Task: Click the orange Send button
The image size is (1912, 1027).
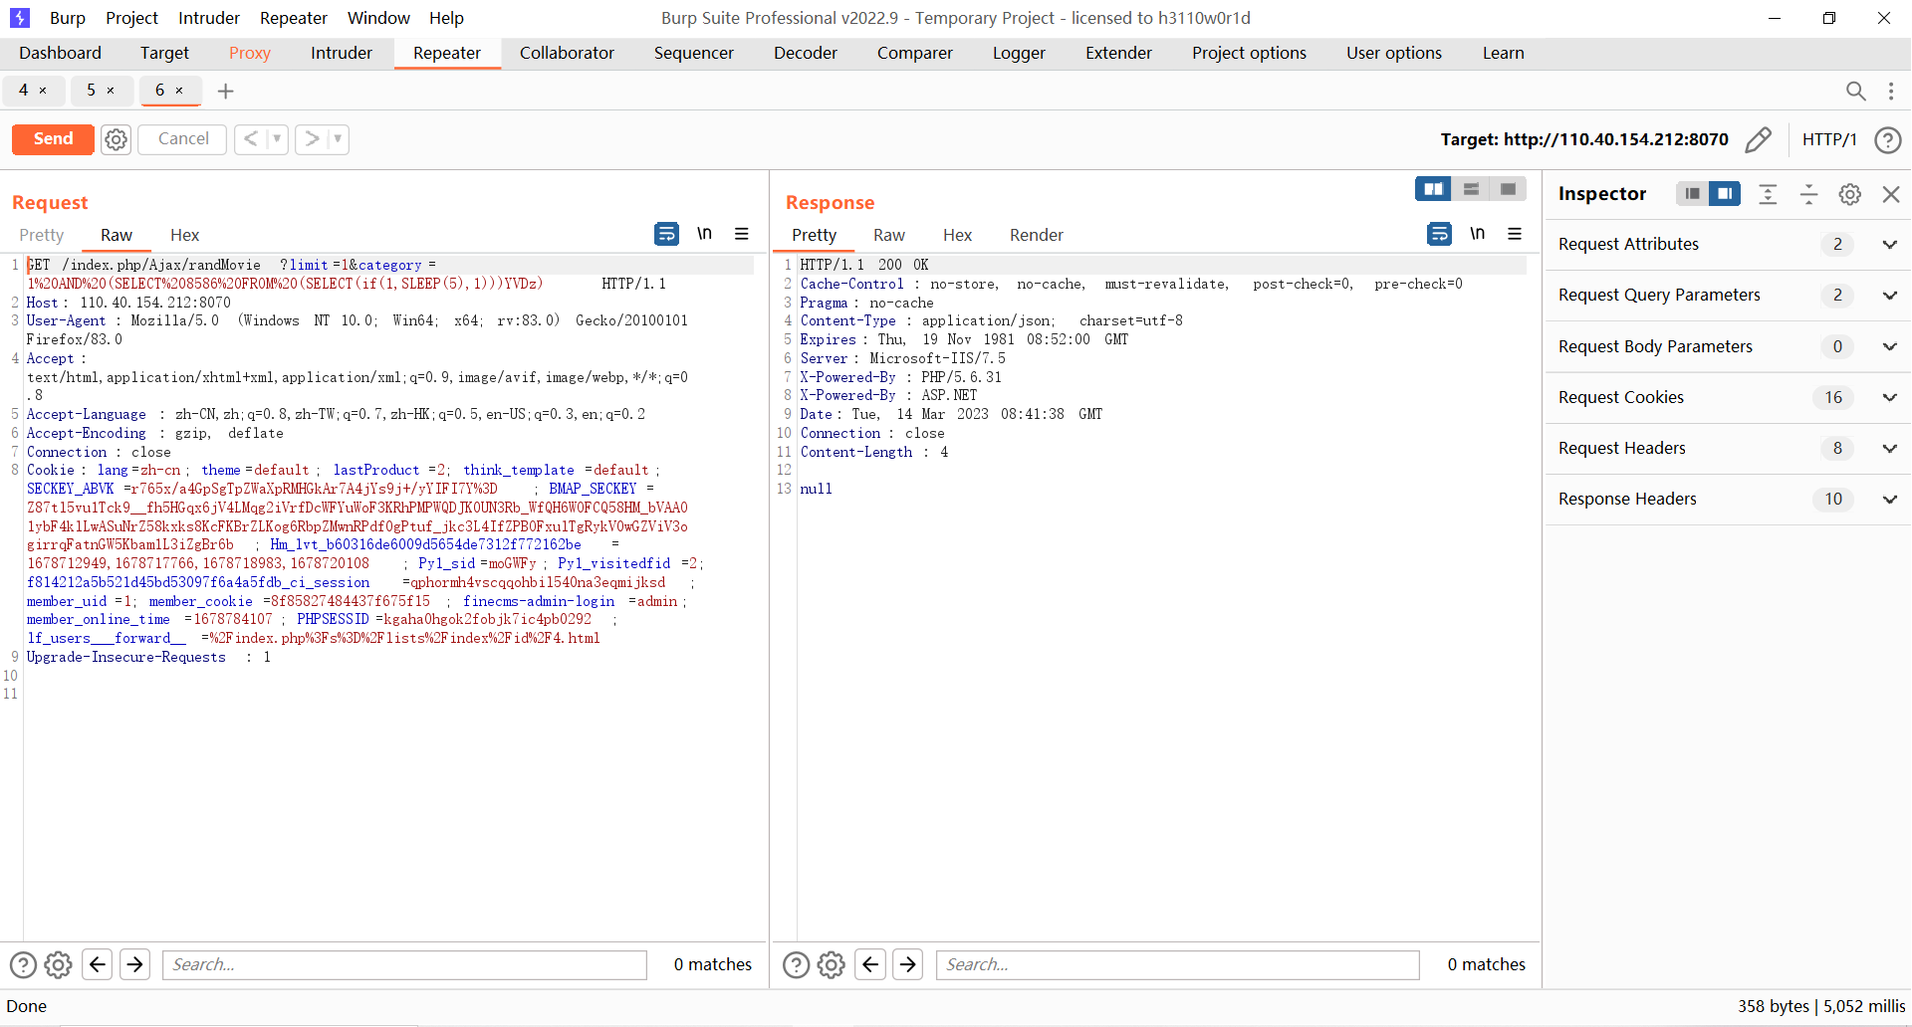Action: (x=53, y=139)
